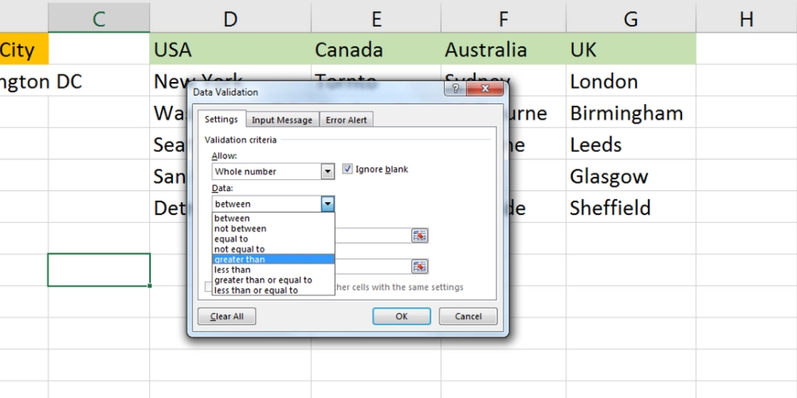Click the selected empty cell in column C

tap(99, 270)
